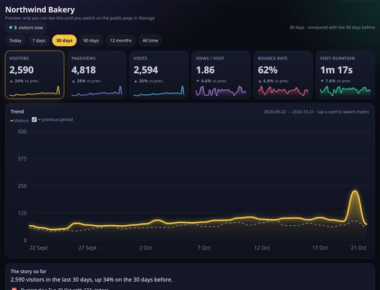This screenshot has height=290, width=380.
Task: Click the 28% vs prev. change text
Action: 86,81
